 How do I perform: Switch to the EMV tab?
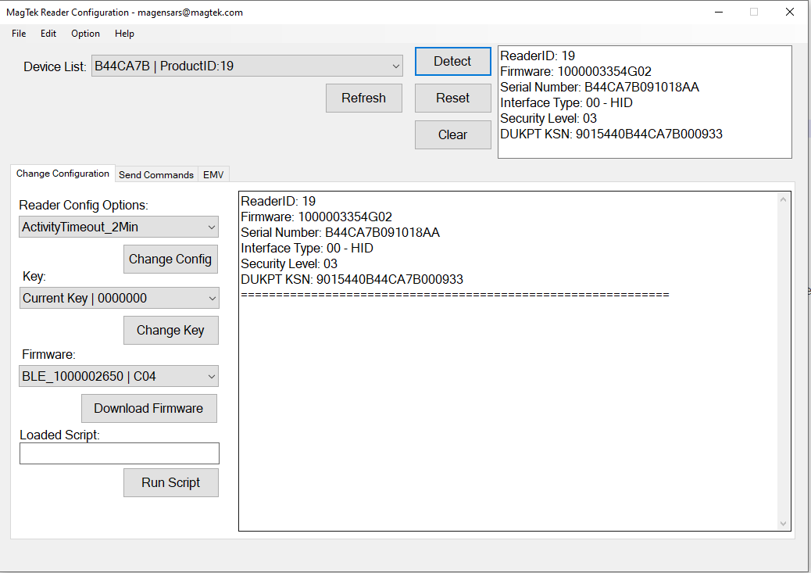tap(213, 174)
